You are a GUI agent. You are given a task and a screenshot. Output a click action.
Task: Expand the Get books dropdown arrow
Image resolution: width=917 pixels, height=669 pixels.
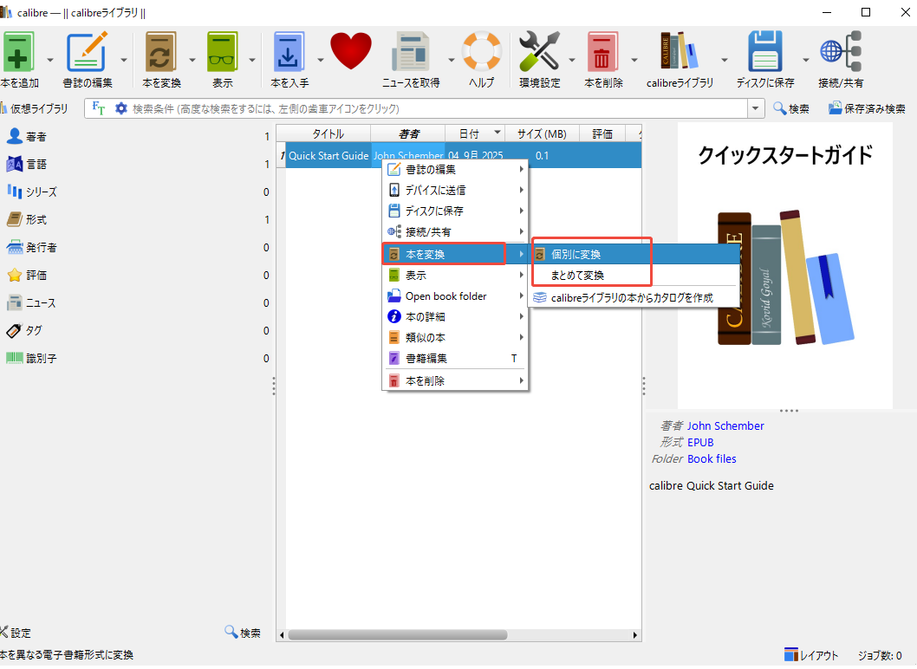tap(320, 60)
